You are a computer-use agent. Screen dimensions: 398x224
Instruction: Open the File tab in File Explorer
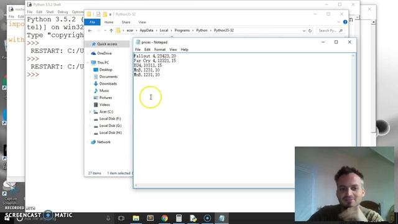pyautogui.click(x=92, y=22)
